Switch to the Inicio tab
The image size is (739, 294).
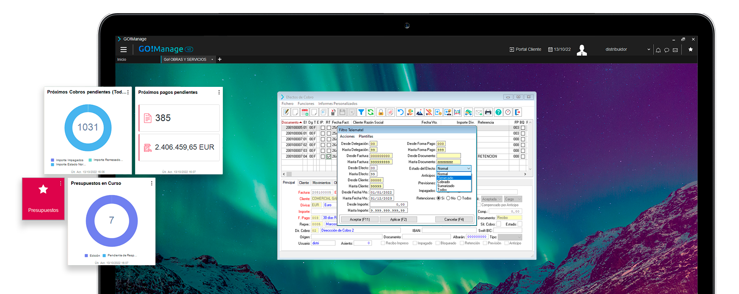coord(122,60)
